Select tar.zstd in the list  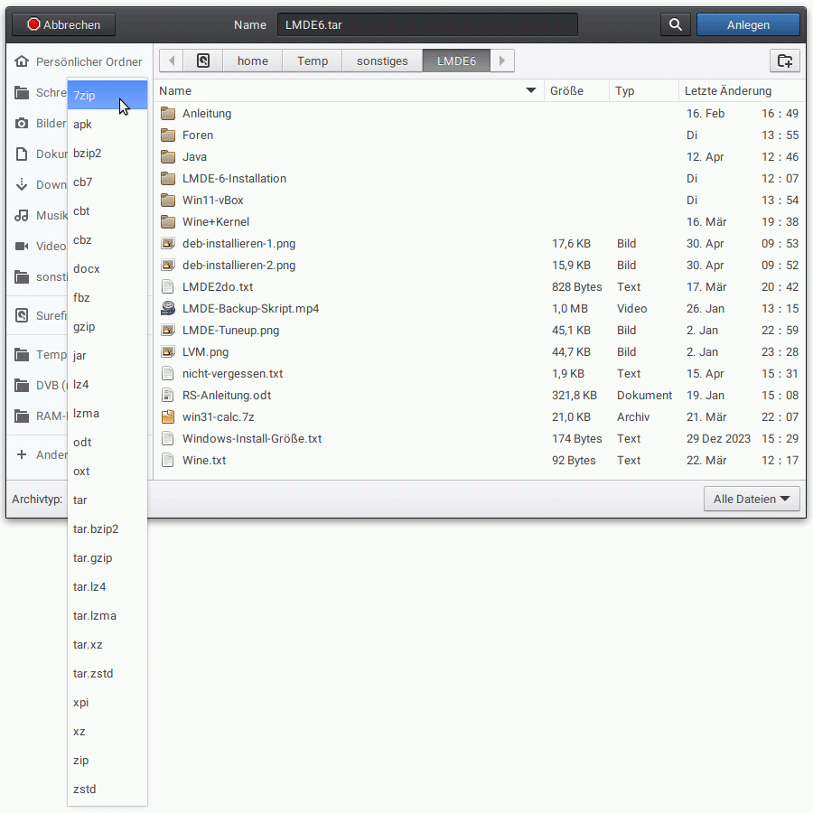107,674
